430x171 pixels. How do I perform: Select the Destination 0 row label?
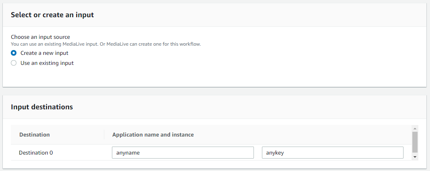coord(36,153)
